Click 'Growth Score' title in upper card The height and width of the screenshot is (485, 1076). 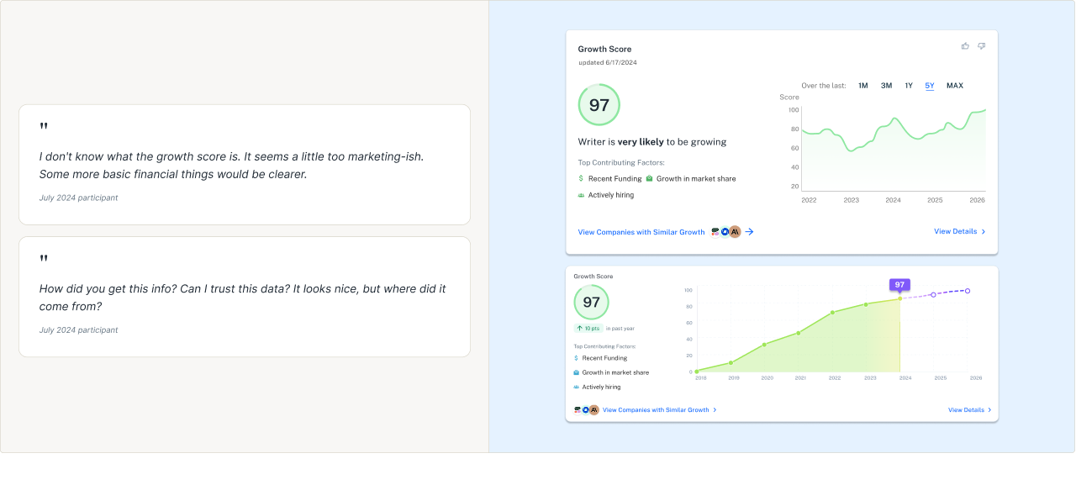(604, 50)
